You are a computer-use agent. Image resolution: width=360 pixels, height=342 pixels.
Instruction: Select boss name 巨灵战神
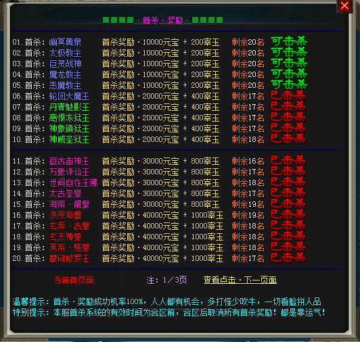click(x=65, y=64)
